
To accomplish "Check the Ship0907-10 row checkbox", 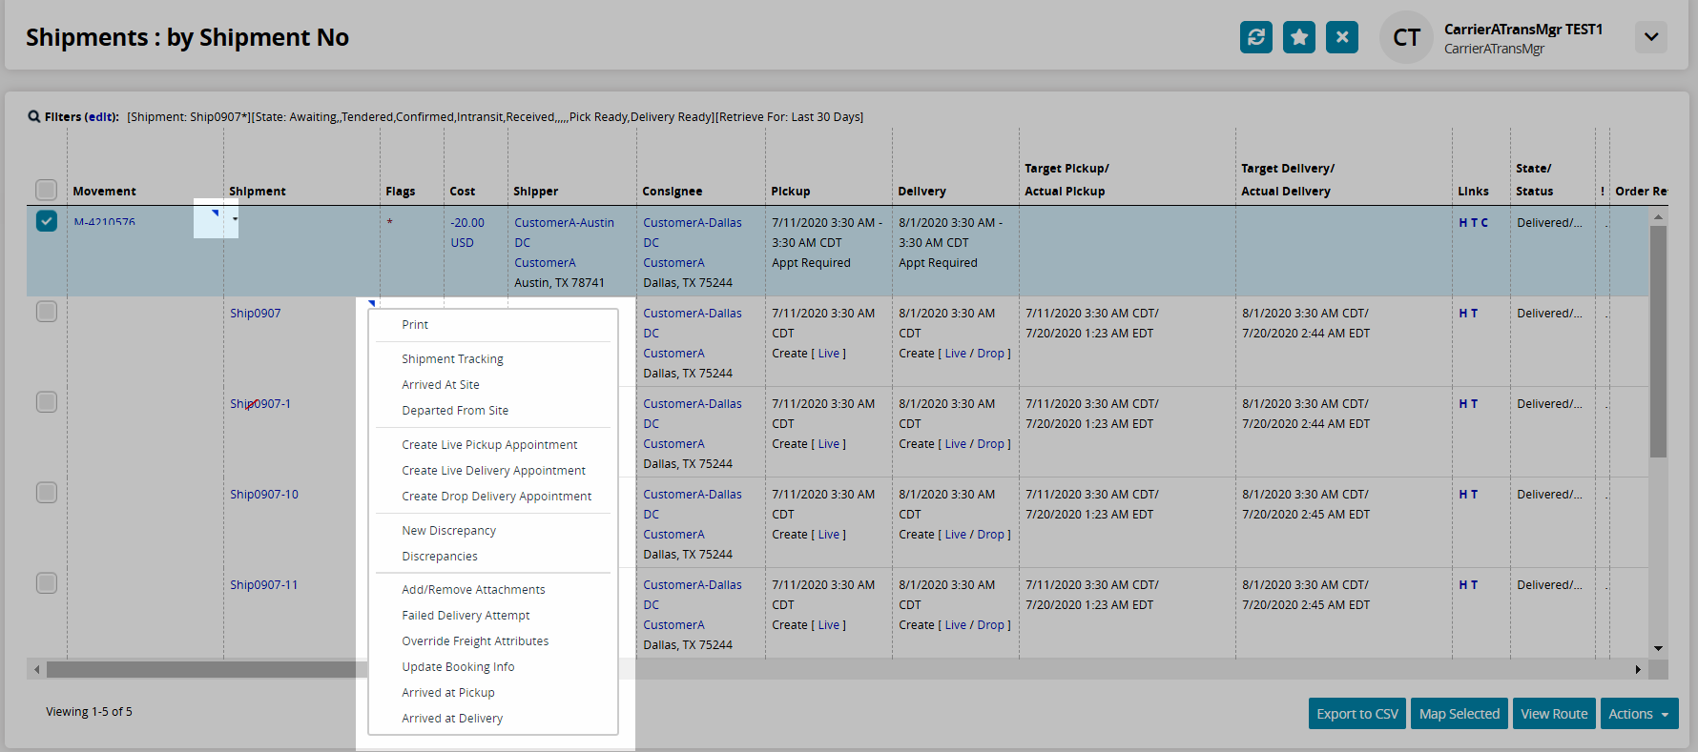I will [47, 493].
